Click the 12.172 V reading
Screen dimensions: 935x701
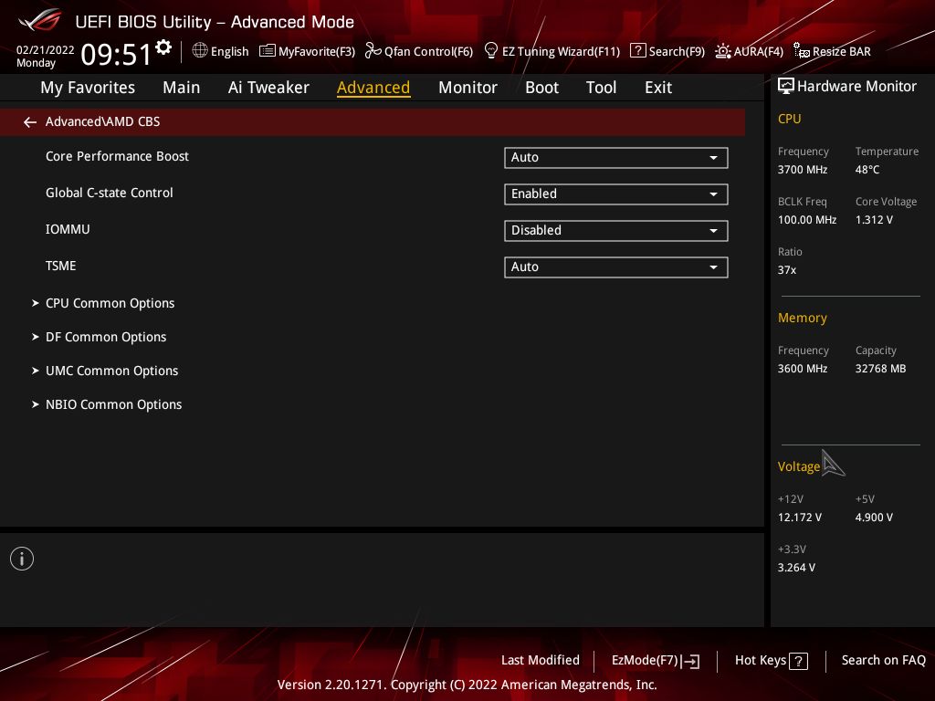tap(800, 517)
